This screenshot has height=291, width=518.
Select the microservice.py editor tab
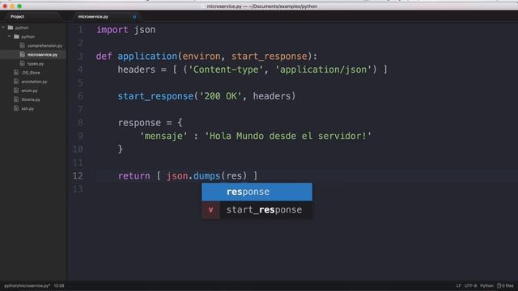(93, 16)
